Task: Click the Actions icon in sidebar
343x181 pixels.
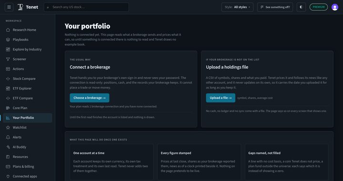Action: tap(8, 69)
